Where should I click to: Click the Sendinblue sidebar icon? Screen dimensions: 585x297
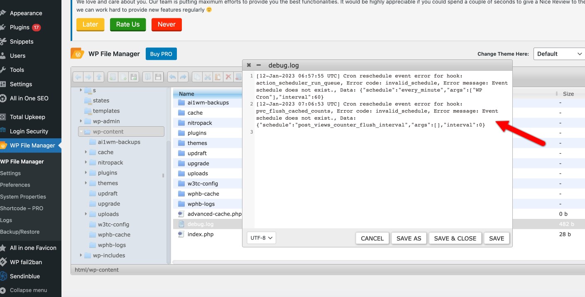[x=3, y=276]
